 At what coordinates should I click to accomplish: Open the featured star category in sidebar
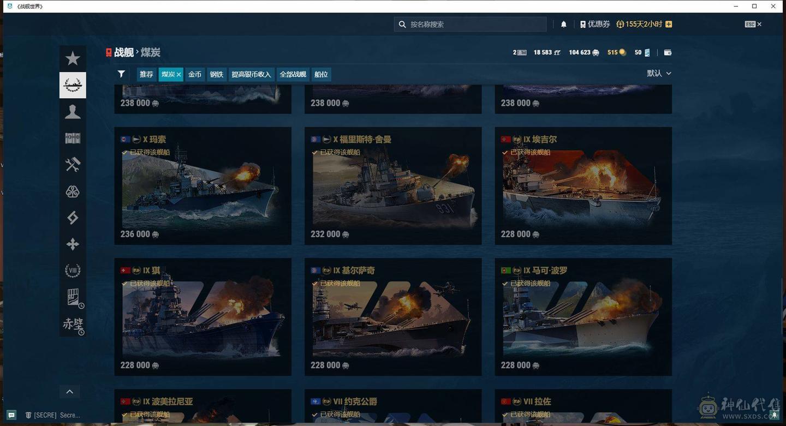(73, 58)
